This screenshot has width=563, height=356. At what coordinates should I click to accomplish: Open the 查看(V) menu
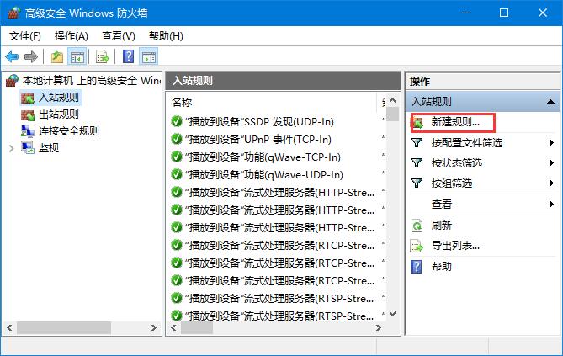[118, 36]
